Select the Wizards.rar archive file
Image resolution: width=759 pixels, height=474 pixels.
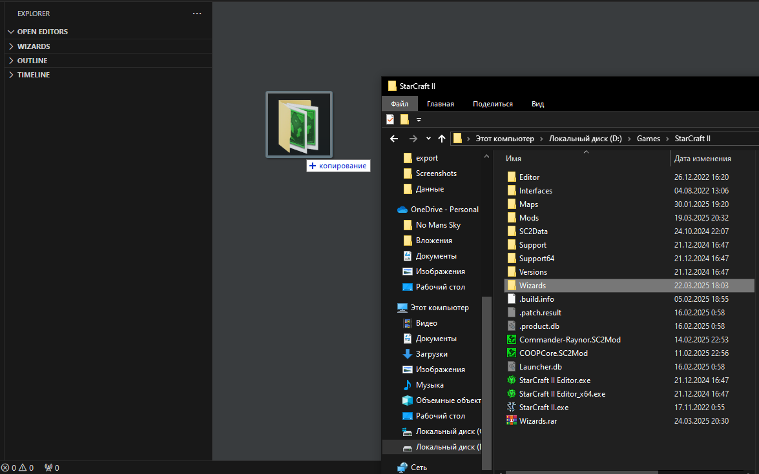coord(537,421)
